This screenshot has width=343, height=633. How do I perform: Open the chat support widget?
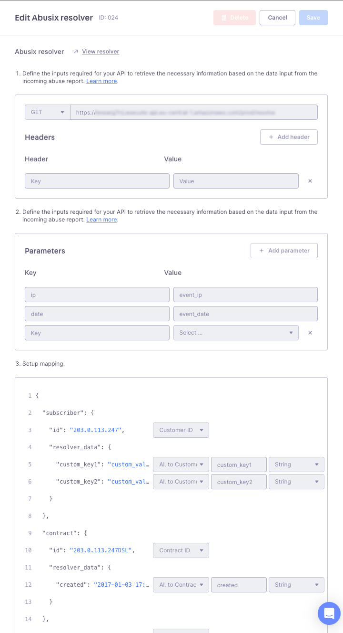pos(329,613)
